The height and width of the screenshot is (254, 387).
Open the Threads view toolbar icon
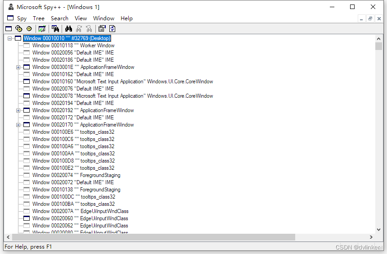point(29,29)
